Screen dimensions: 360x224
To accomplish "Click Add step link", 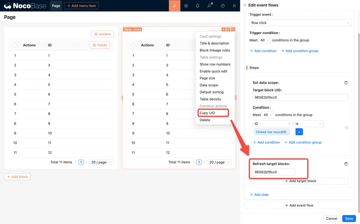I will [x=259, y=195].
